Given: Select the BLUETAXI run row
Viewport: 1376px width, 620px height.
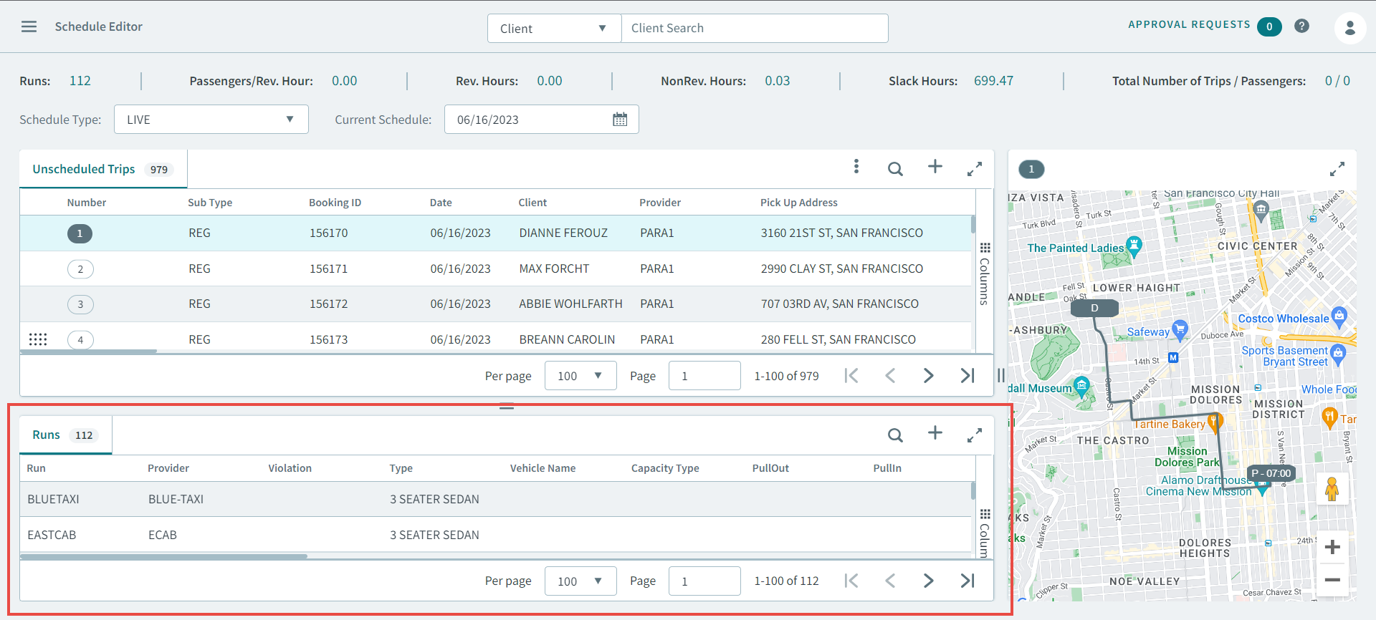Looking at the screenshot, I should coord(496,499).
